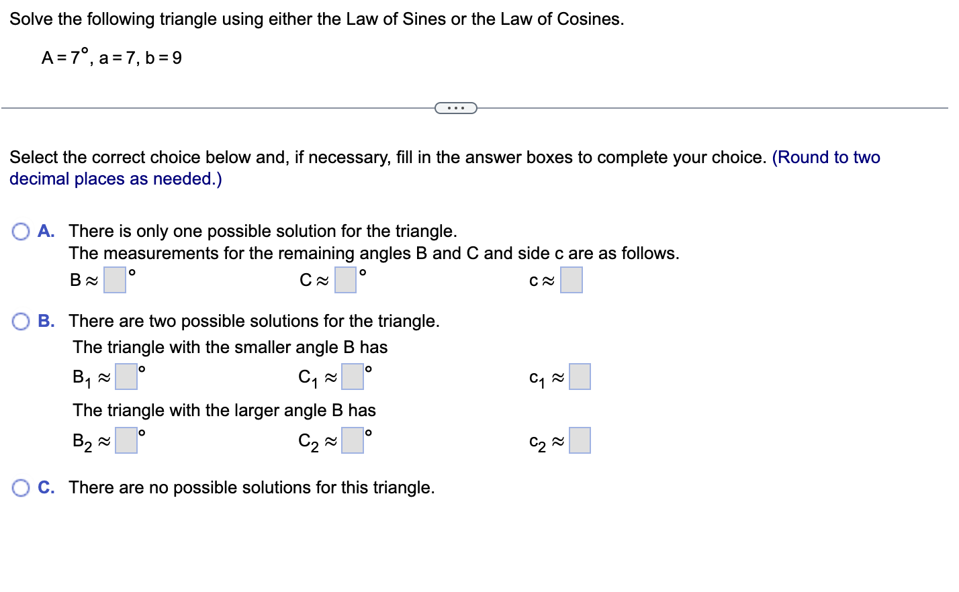Viewport: 959px width, 592px height.
Task: Click the B₂ answer box
Action: click(x=126, y=440)
